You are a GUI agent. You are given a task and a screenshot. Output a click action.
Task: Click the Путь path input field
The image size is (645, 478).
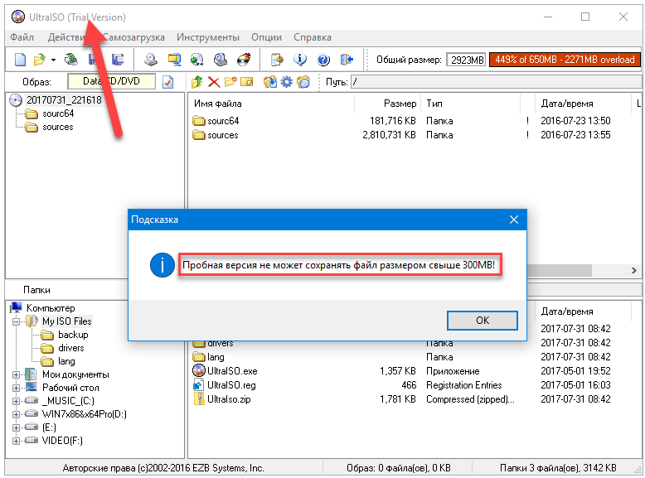(496, 82)
